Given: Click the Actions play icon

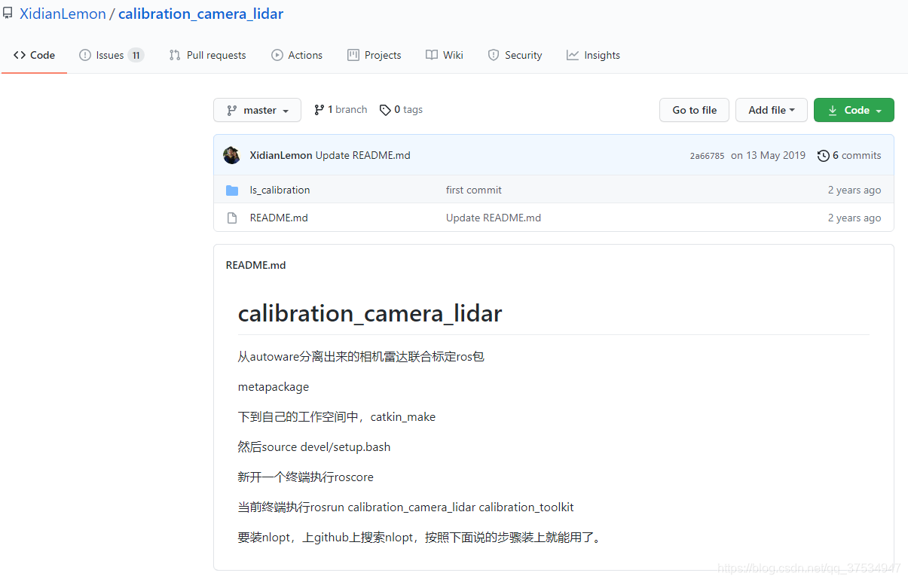Looking at the screenshot, I should (277, 55).
